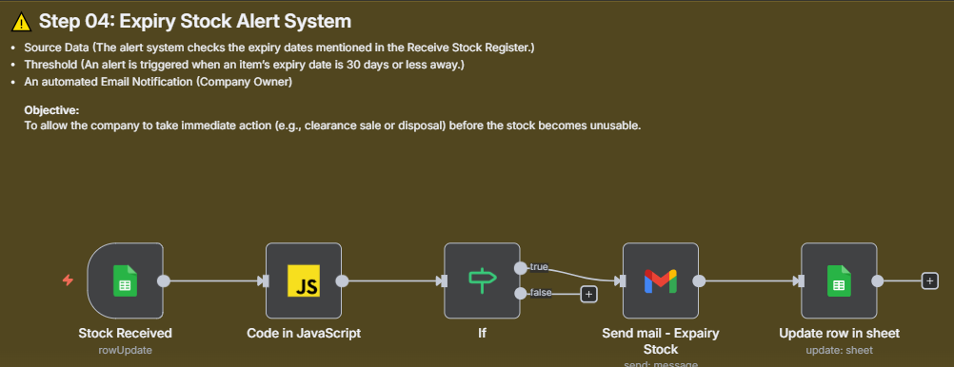
Task: Click the 'Step 04: Expiry Stock Alert System' heading
Action: (195, 21)
